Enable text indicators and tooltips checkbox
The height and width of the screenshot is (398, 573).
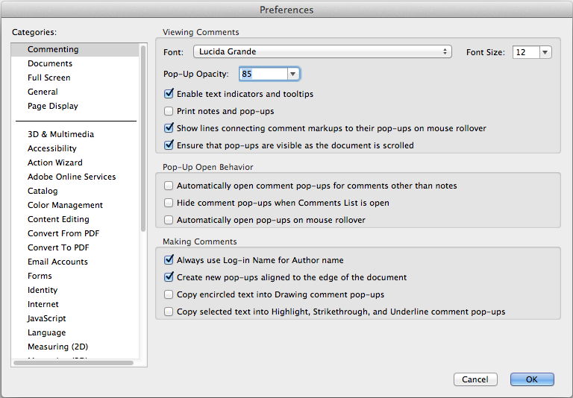click(x=169, y=94)
